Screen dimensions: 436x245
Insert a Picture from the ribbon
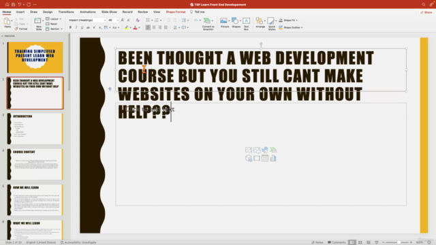click(x=224, y=22)
